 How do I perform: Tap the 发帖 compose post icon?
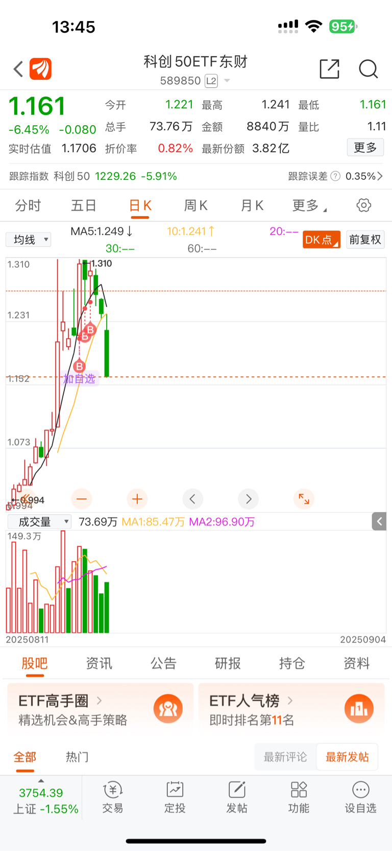pos(237,797)
